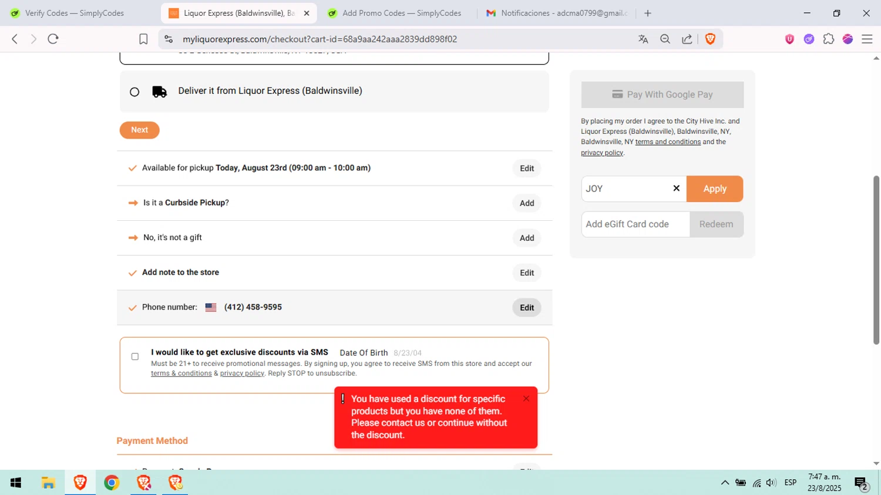This screenshot has width=881, height=495.
Task: Open File Explorer from taskbar
Action: click(48, 483)
